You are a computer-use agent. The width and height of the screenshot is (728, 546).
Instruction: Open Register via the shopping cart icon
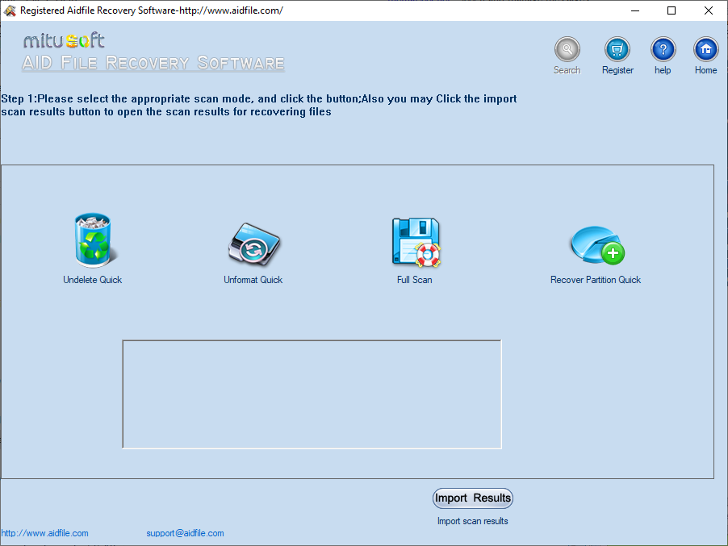(617, 48)
